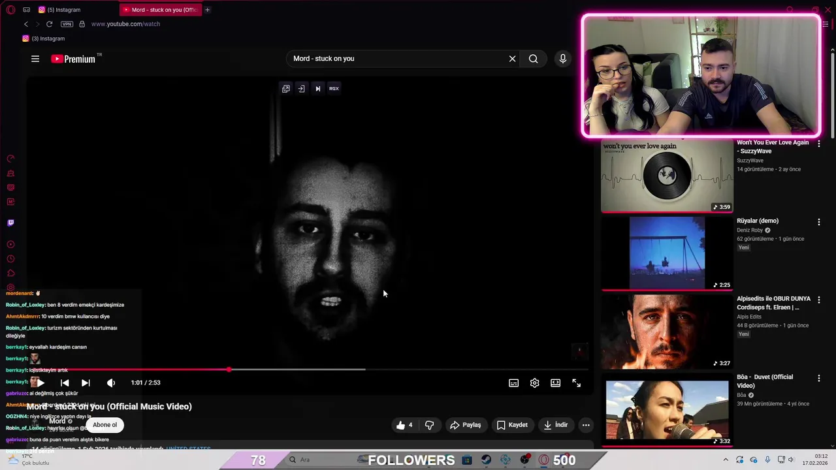Mute the video volume
836x470 pixels.
pyautogui.click(x=111, y=383)
